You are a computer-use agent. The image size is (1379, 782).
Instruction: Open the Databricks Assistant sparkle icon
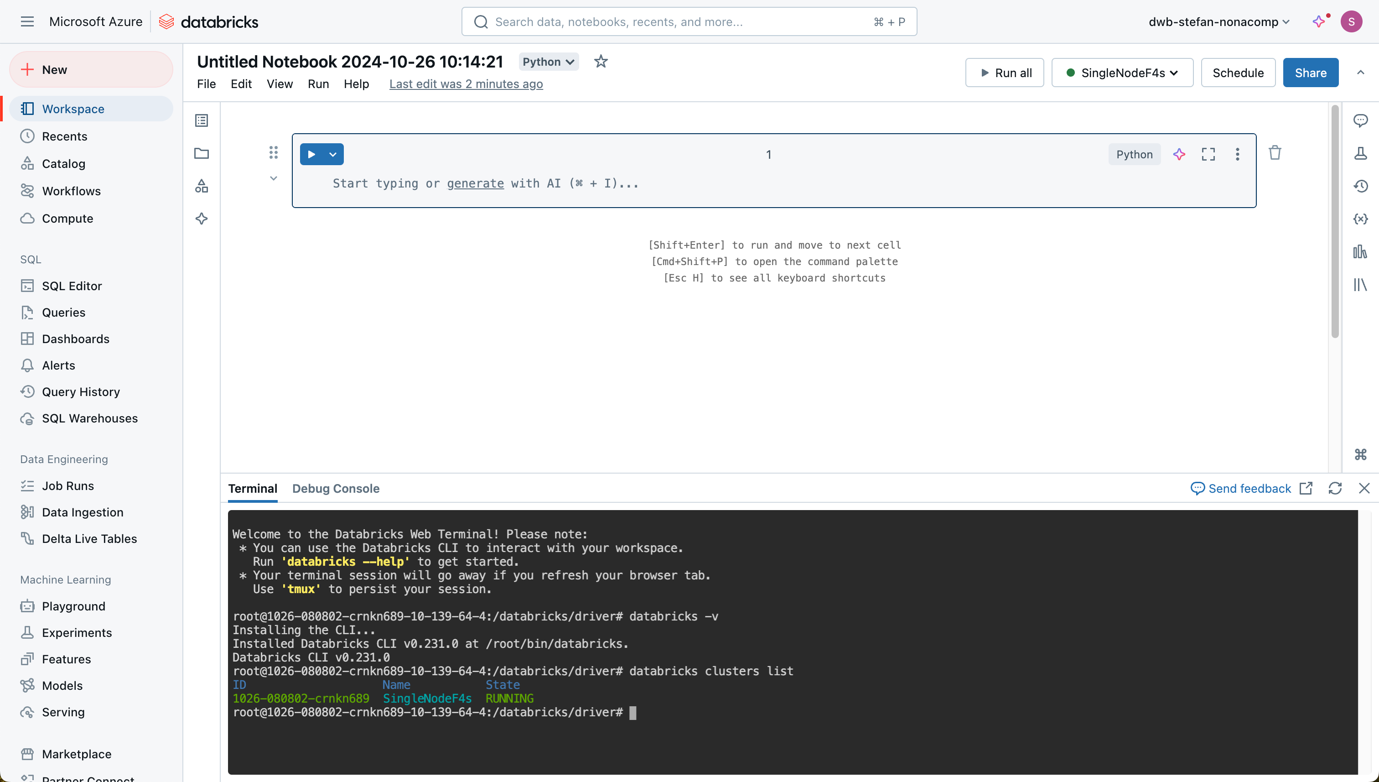pyautogui.click(x=201, y=219)
